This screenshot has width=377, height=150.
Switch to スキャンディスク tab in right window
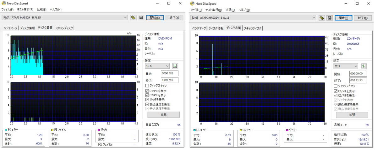pos(253,28)
